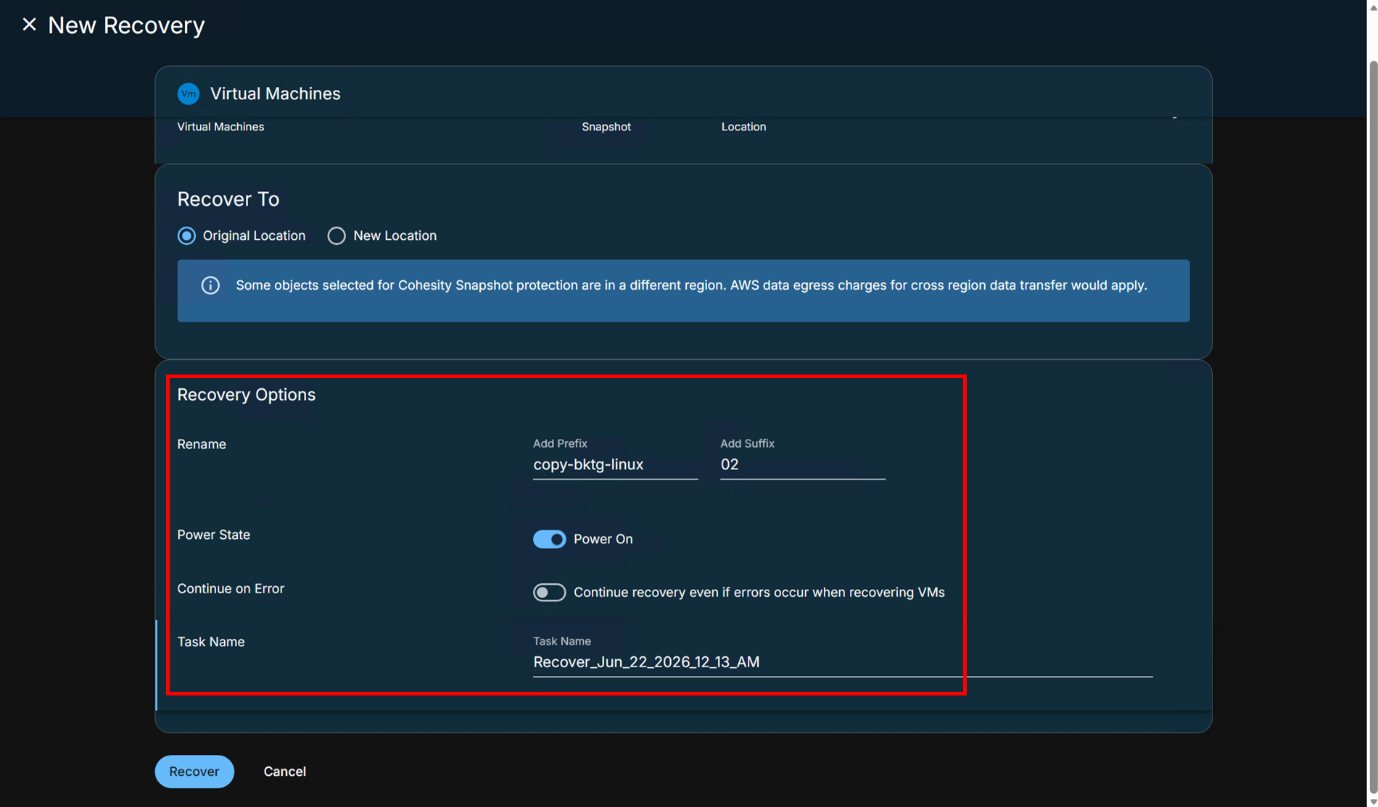Click the Snapshot column header

(606, 127)
